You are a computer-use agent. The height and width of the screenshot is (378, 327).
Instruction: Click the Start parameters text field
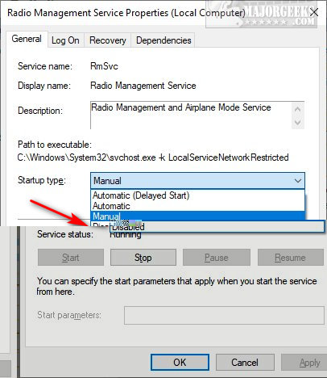pyautogui.click(x=224, y=315)
